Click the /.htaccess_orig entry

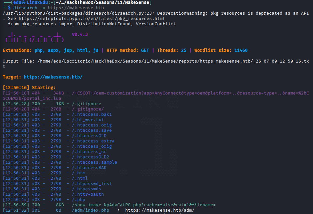(92, 146)
